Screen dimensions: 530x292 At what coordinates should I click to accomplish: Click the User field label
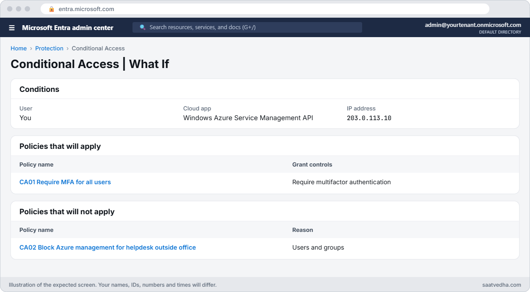[x=26, y=108]
